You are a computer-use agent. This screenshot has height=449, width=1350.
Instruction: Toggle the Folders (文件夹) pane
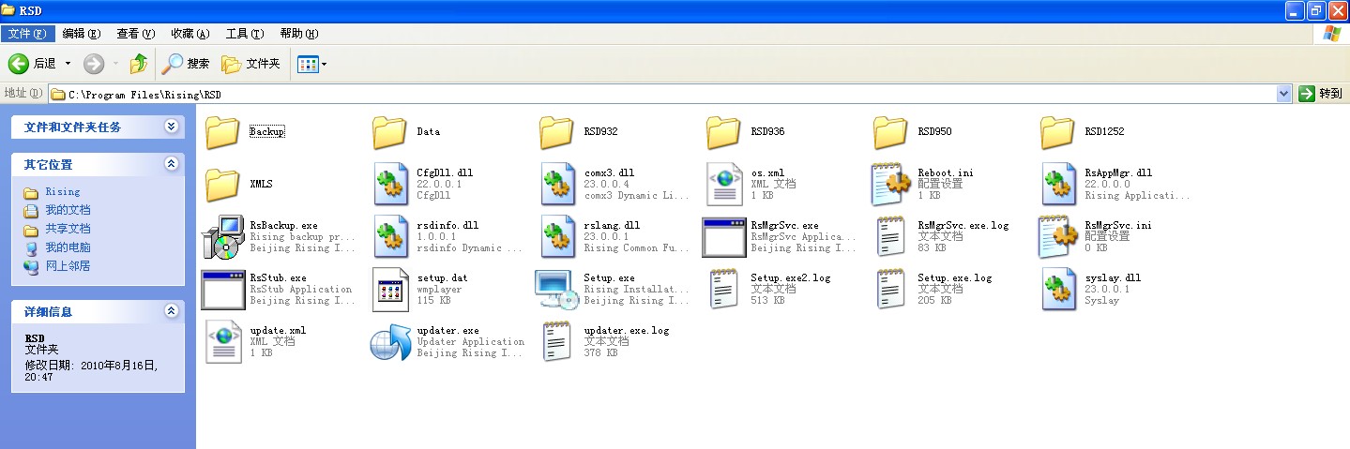[250, 64]
